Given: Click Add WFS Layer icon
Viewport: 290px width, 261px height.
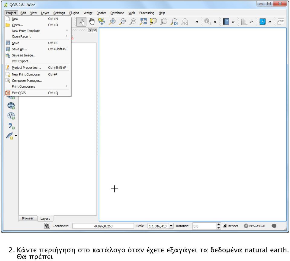Looking at the screenshot, I should pyautogui.click(x=11, y=116).
